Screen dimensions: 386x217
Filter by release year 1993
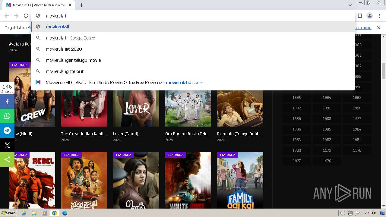(357, 98)
